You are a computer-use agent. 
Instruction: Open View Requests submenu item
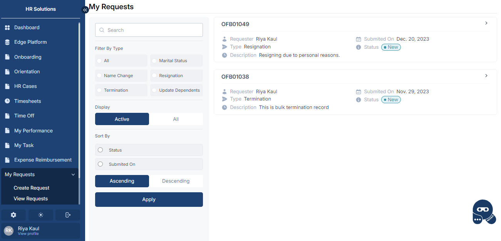click(31, 199)
